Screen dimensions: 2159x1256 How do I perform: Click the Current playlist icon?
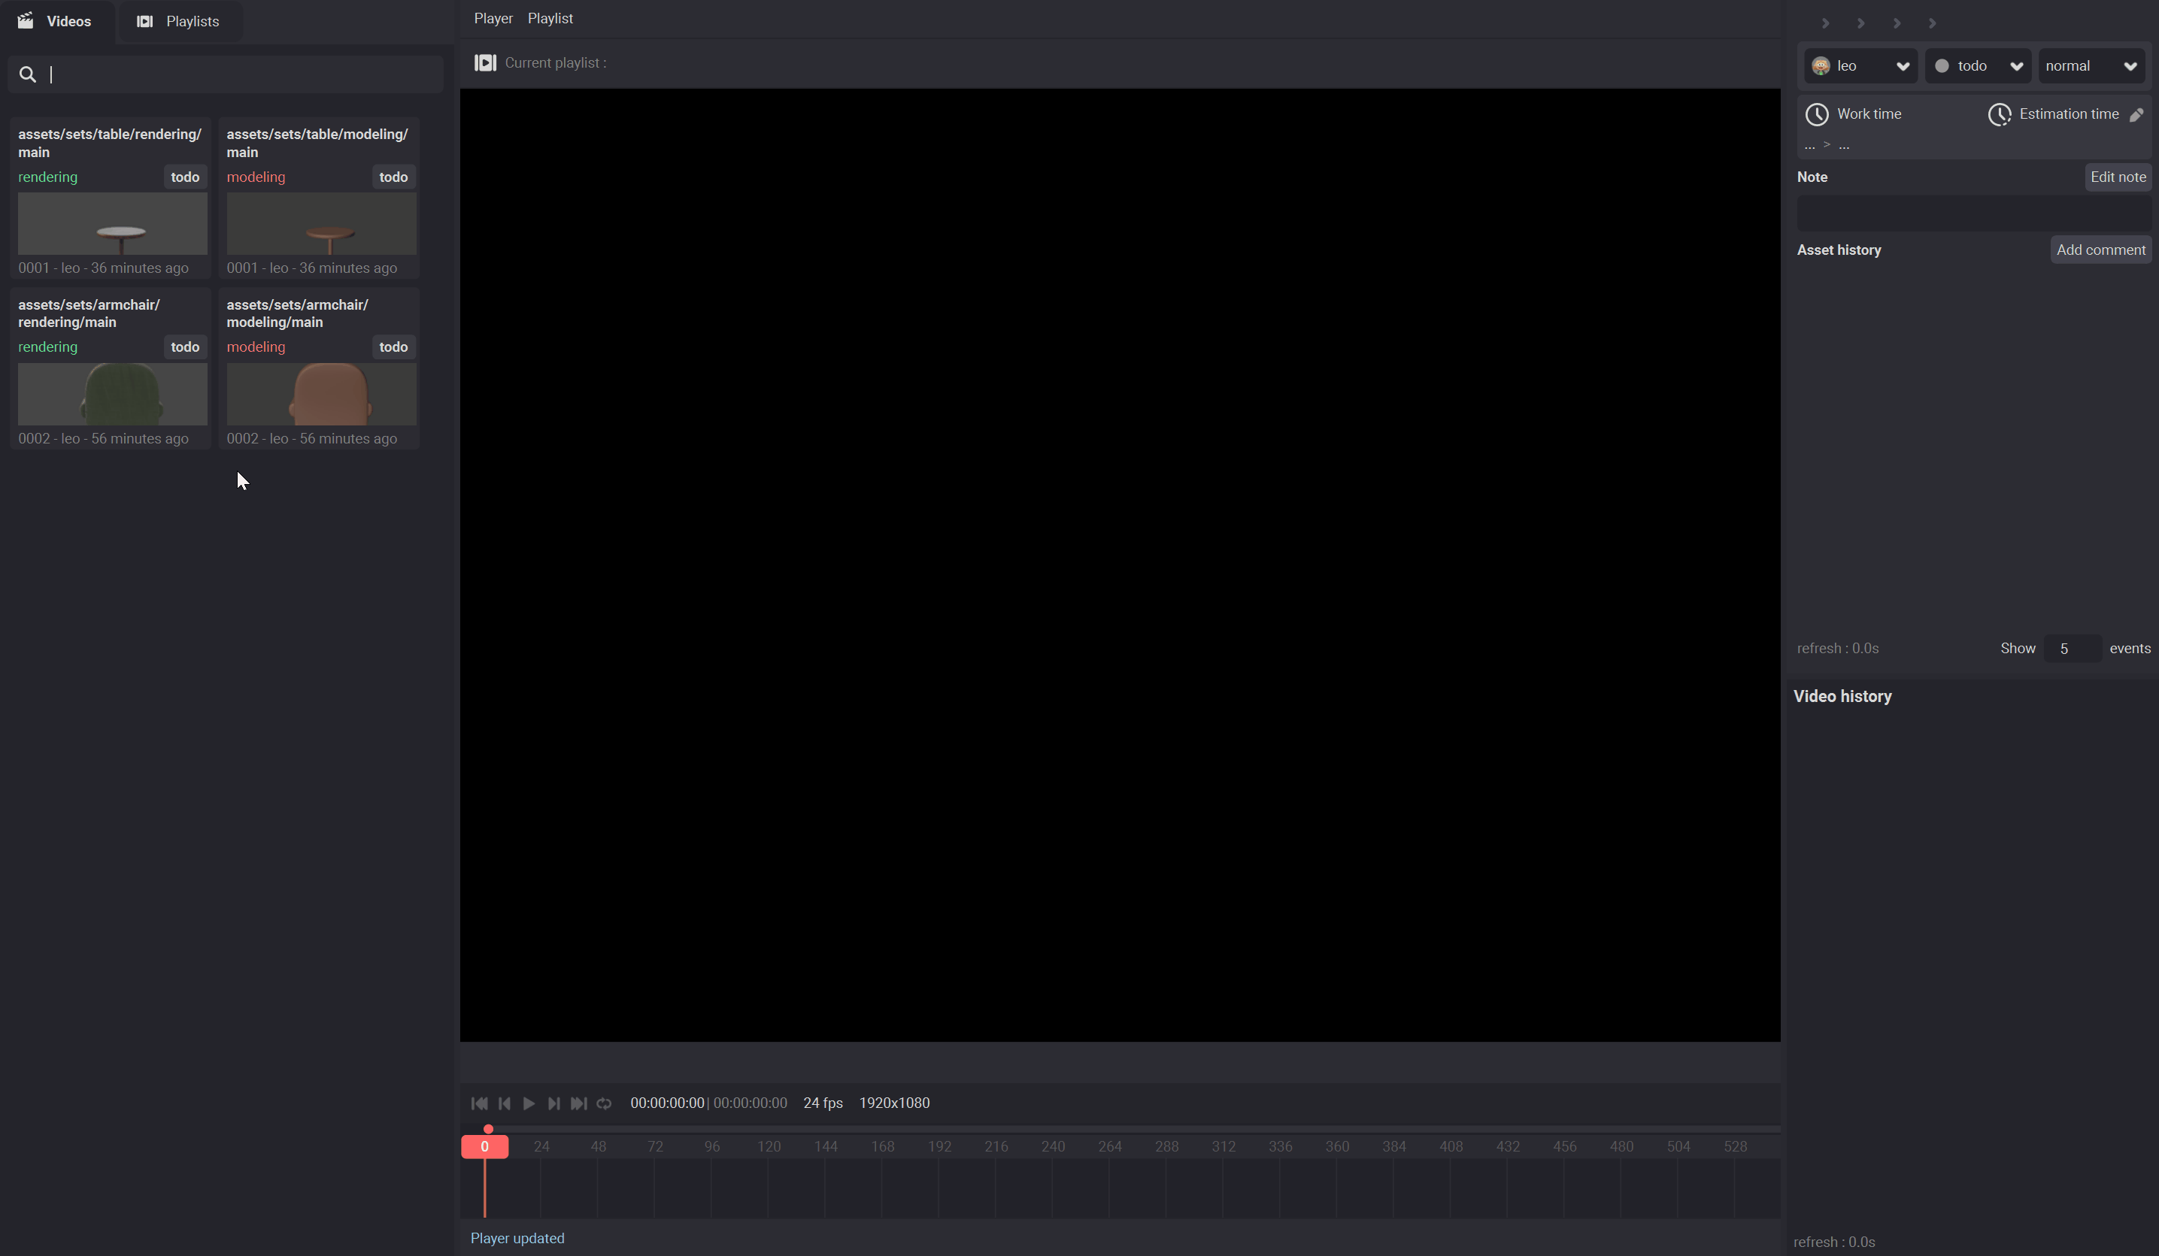(485, 62)
